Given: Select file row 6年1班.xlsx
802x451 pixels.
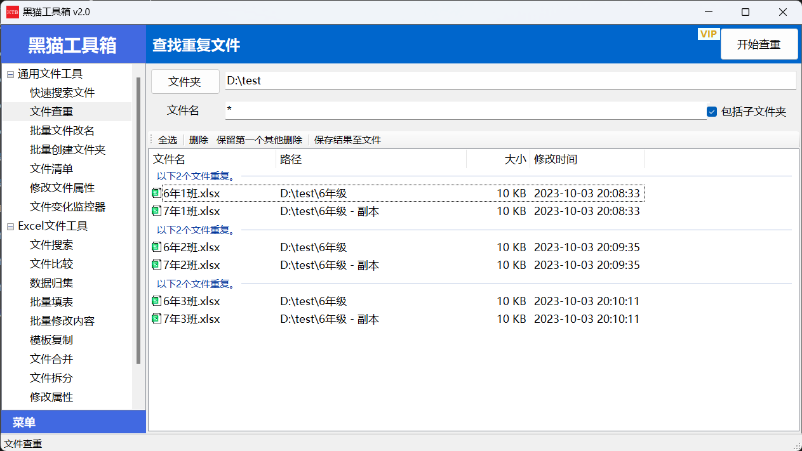Looking at the screenshot, I should tap(397, 193).
